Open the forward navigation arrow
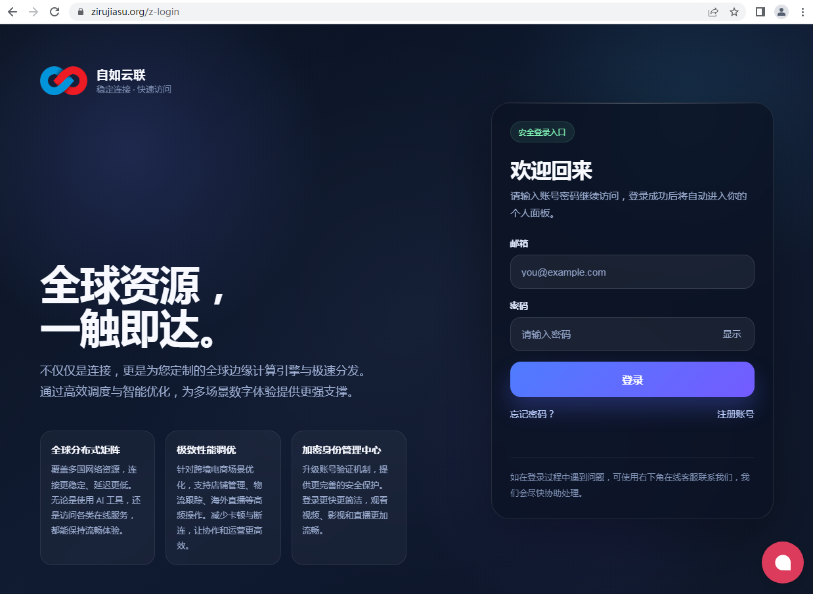This screenshot has height=594, width=813. tap(33, 11)
